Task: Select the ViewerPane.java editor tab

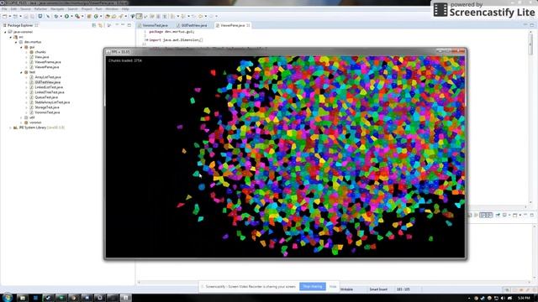Action: pyautogui.click(x=233, y=25)
